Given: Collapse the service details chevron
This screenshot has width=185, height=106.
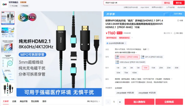Looking at the screenshot, I should (172, 79).
